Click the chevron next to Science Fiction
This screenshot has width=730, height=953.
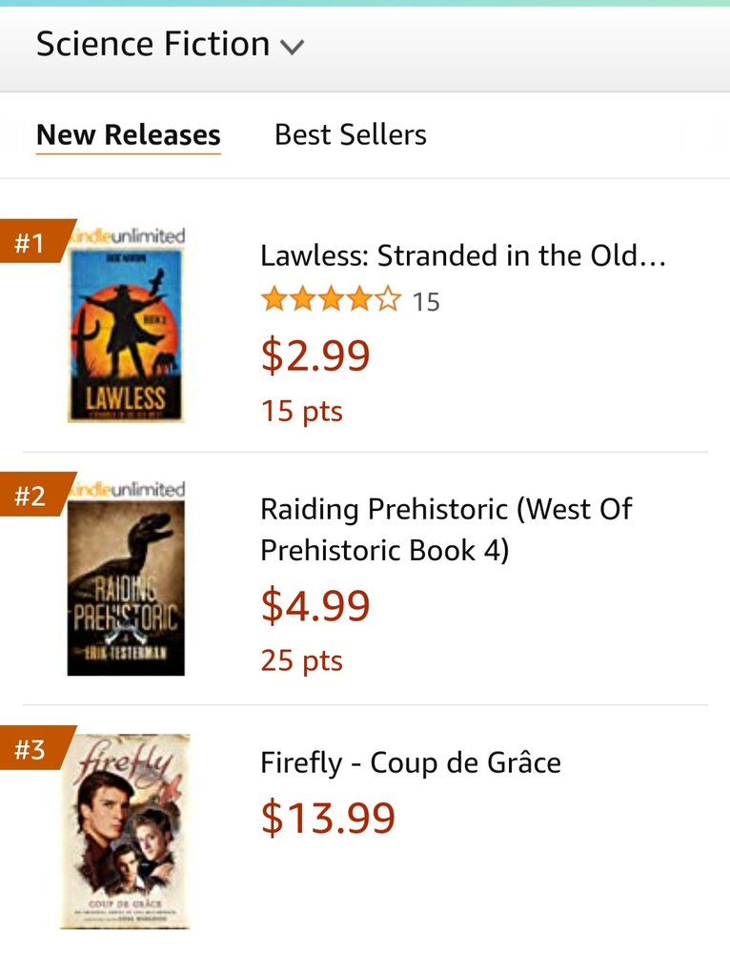point(293,47)
